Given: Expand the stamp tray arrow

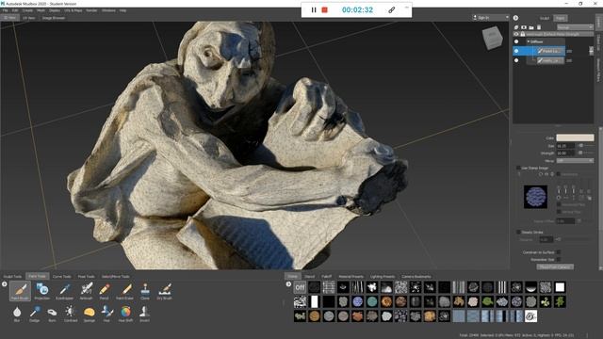Looking at the screenshot, I should point(288,284).
